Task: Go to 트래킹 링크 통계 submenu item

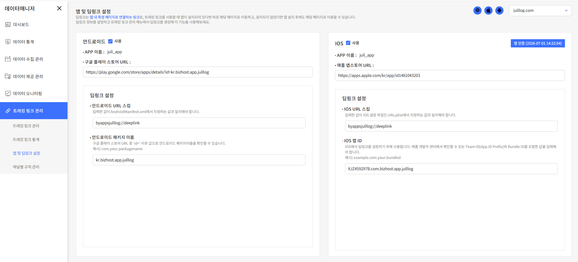Action: click(x=26, y=140)
